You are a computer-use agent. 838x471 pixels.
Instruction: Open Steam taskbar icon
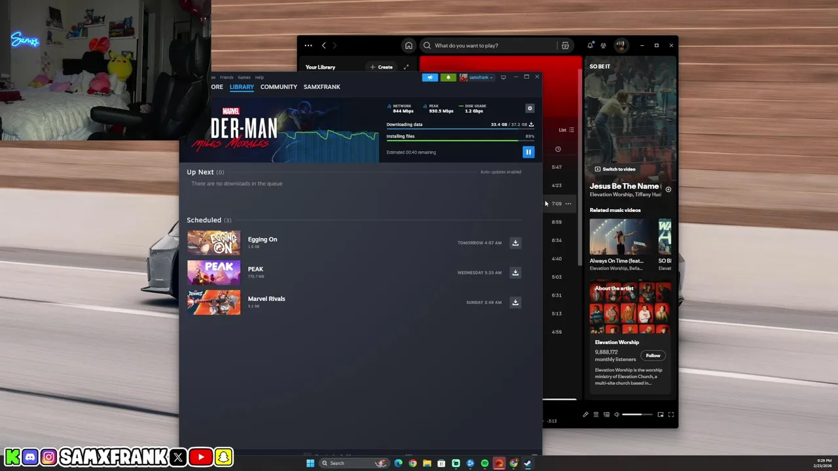(x=527, y=463)
